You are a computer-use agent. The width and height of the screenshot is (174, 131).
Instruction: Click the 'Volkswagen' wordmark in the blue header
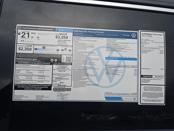pos(126,35)
